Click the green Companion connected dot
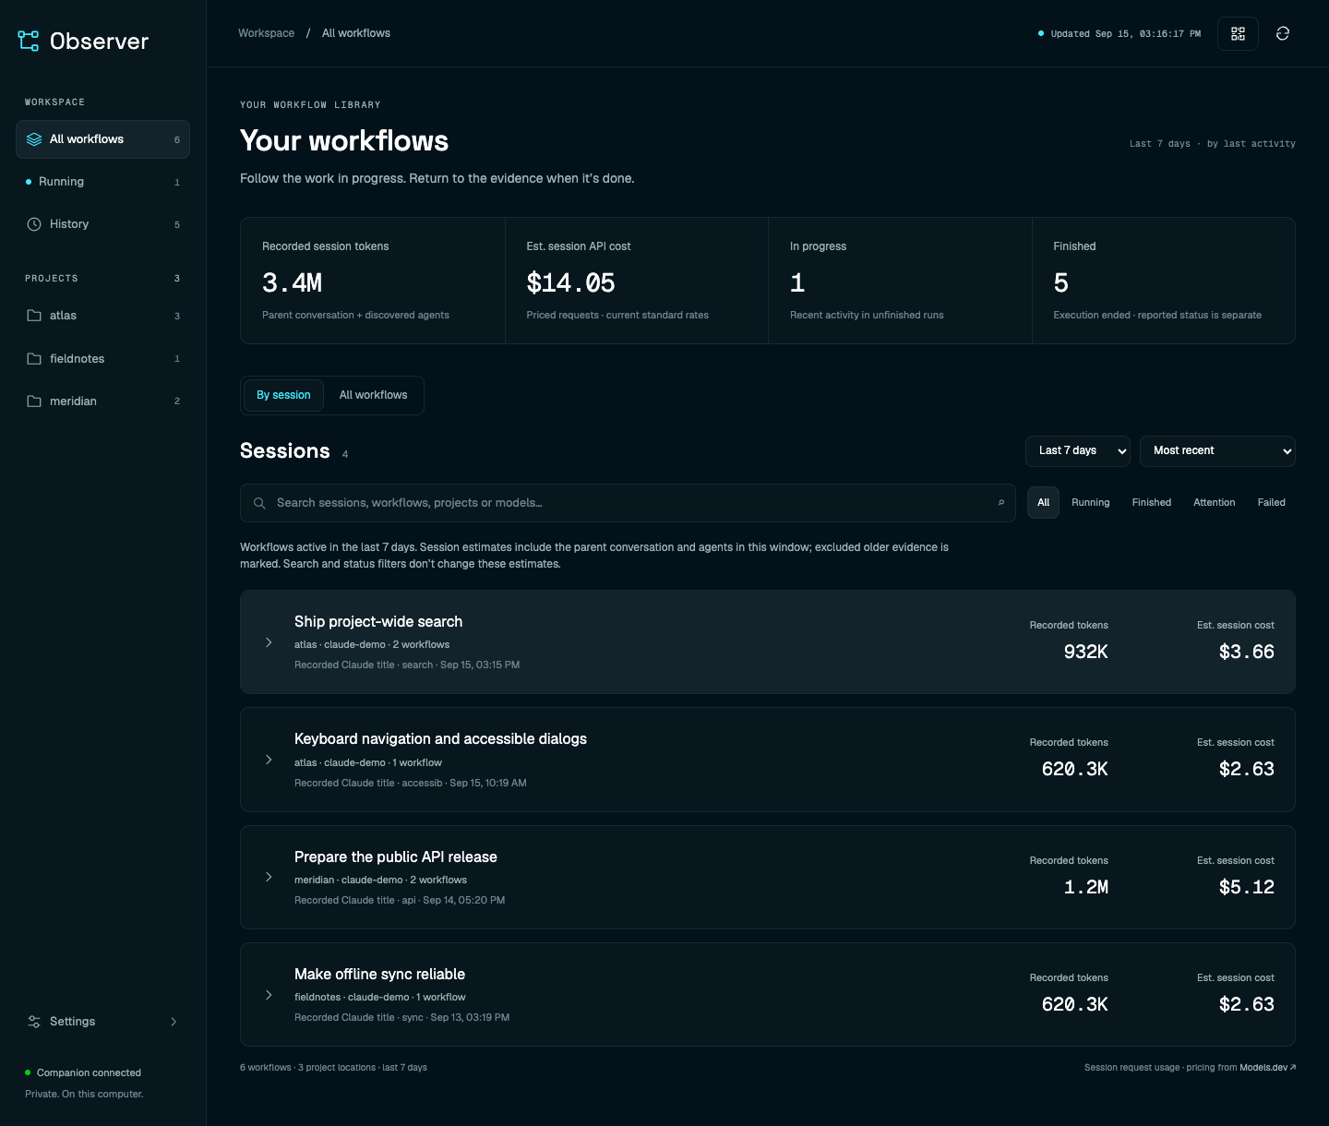 [x=28, y=1072]
